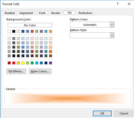
Task: Pick the bright red standard color
Action: [14, 63]
